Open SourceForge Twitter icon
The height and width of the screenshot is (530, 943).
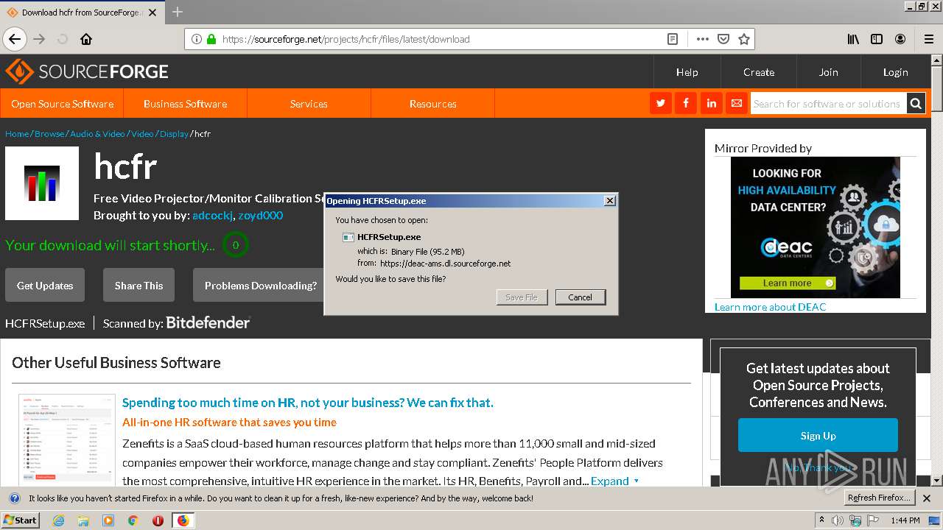tap(661, 103)
